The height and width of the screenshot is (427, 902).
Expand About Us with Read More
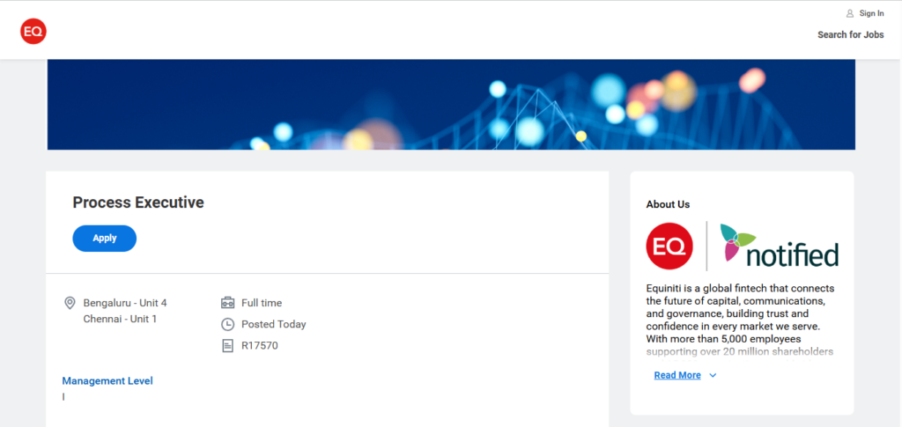[x=677, y=375]
